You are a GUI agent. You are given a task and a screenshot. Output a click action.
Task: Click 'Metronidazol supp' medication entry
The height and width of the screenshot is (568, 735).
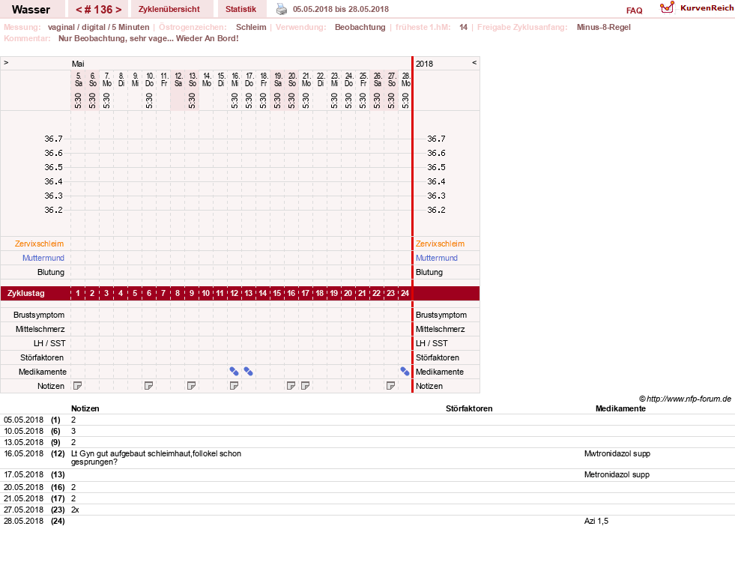617,475
